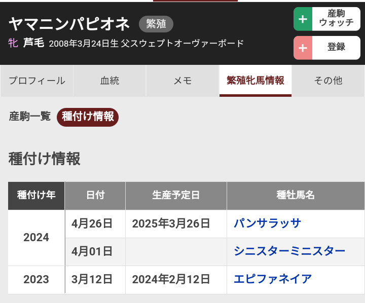Image resolution: width=365 pixels, height=303 pixels.
Task: Click the green plus icon for 産駒ウォッチ
Action: tap(303, 19)
